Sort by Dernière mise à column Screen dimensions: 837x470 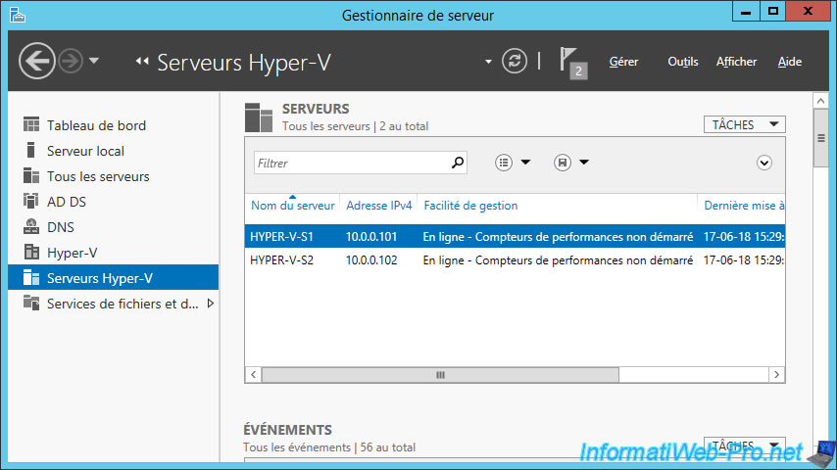click(742, 206)
